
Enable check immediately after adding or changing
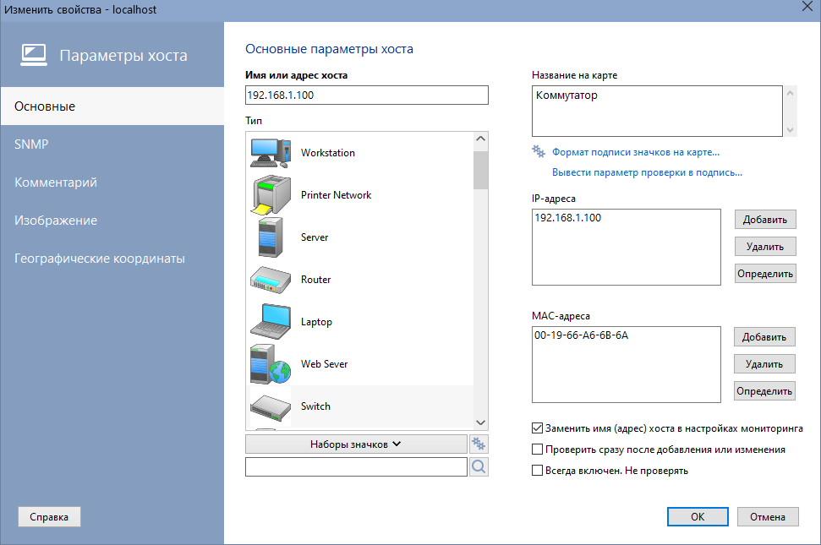[x=537, y=450]
